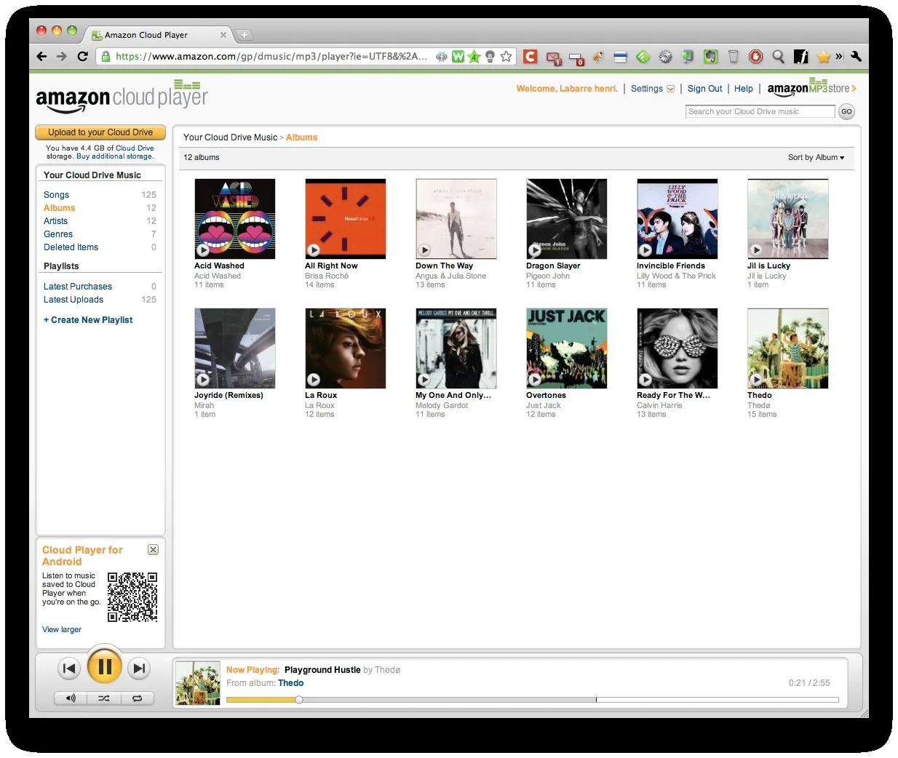
Task: Open the Help link
Action: tap(744, 89)
